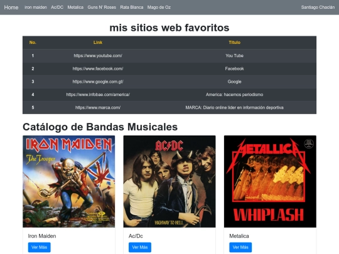Open the Metallica Whiplash cover image
The width and height of the screenshot is (339, 254).
270,181
